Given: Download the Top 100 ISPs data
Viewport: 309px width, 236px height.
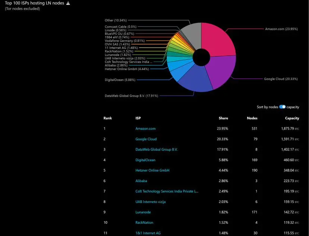Looking at the screenshot, I should 68,3.
